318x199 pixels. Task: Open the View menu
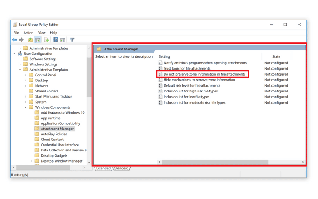42,33
